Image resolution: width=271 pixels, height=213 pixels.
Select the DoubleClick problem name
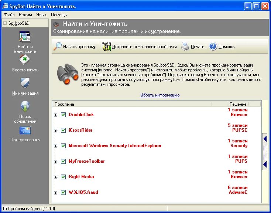81,115
